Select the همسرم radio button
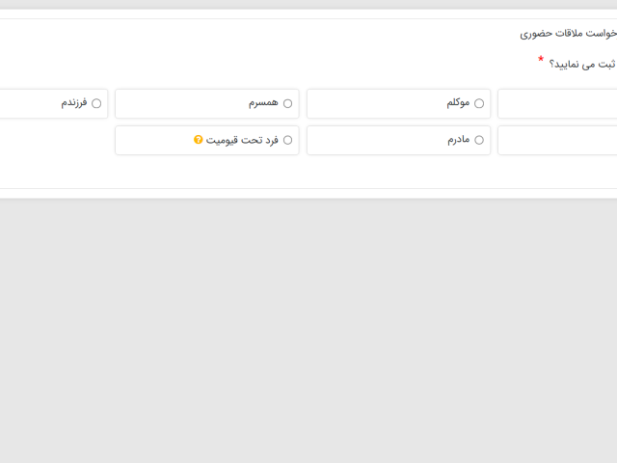 click(x=287, y=103)
